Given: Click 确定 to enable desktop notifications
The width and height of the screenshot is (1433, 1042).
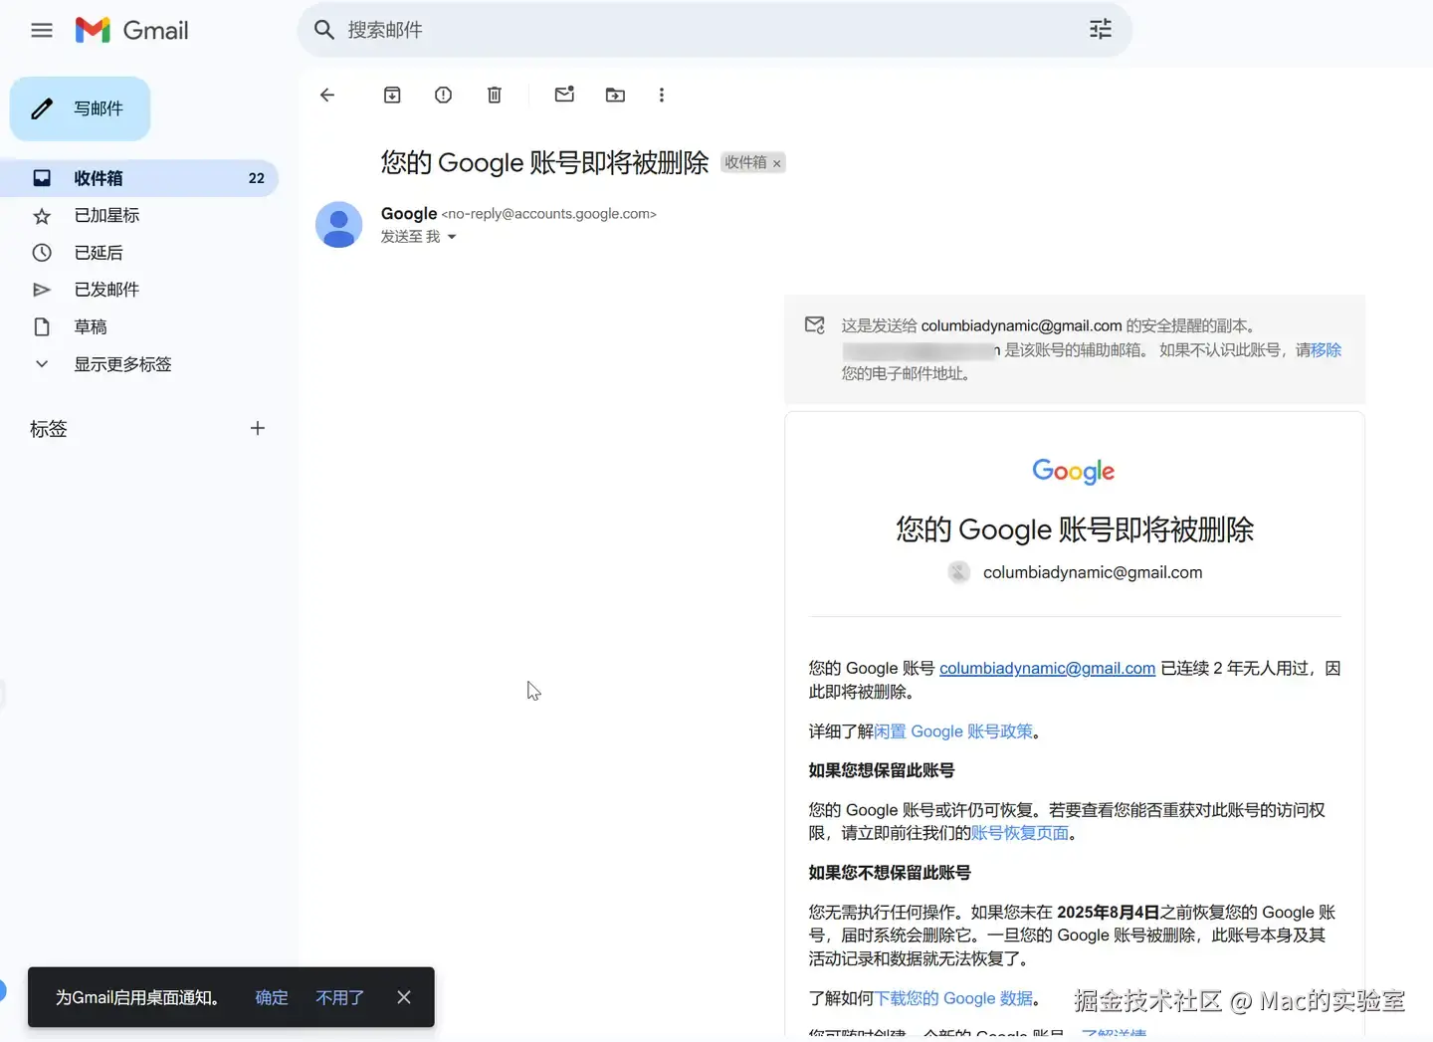Looking at the screenshot, I should tap(272, 997).
